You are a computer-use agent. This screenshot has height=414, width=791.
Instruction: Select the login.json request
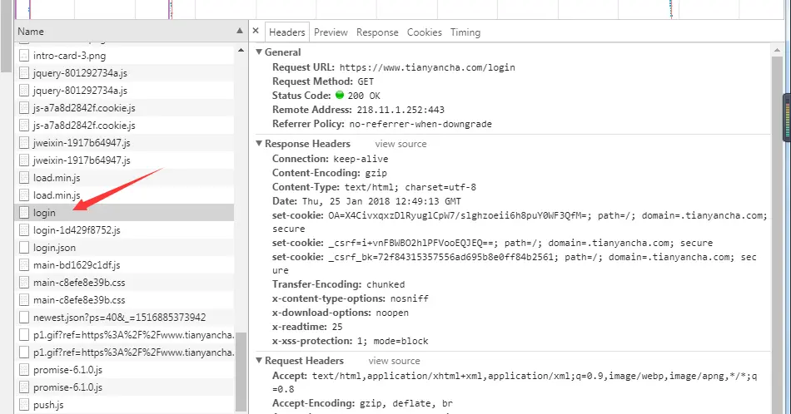pos(126,248)
